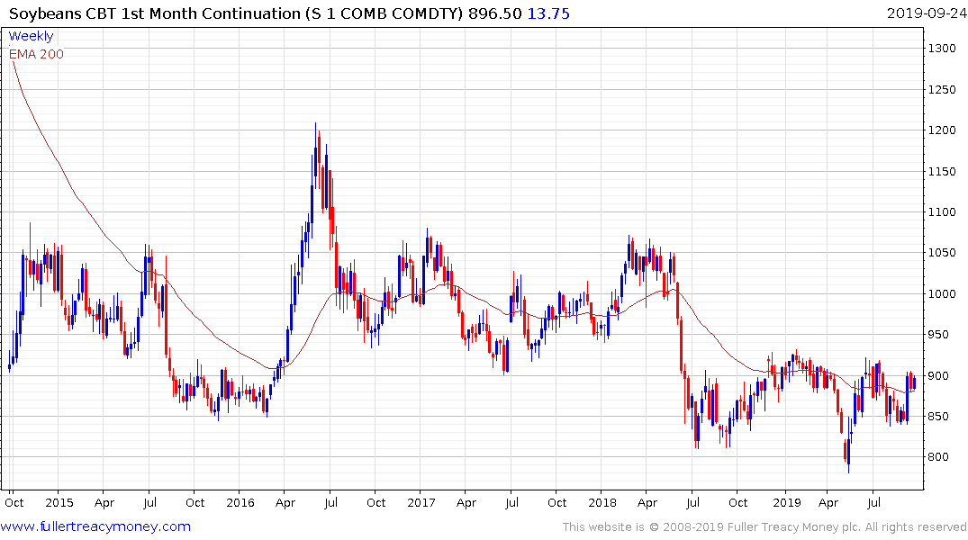Click the copyright notice text at bottom
Image resolution: width=968 pixels, height=540 pixels.
click(x=764, y=527)
